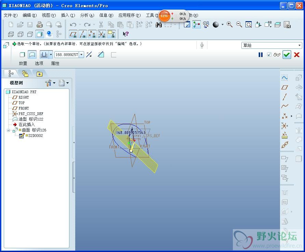Screen dimensions: 305x252
Task: Open the 信息 (Info) menu
Action: click(x=106, y=15)
